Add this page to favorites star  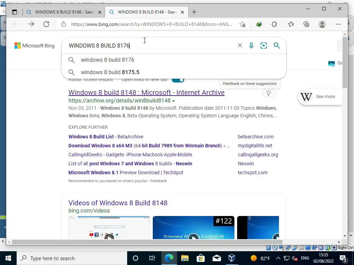[242, 24]
